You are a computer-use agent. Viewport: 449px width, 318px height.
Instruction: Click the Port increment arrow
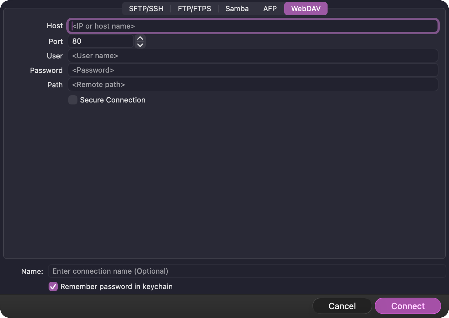pos(140,38)
